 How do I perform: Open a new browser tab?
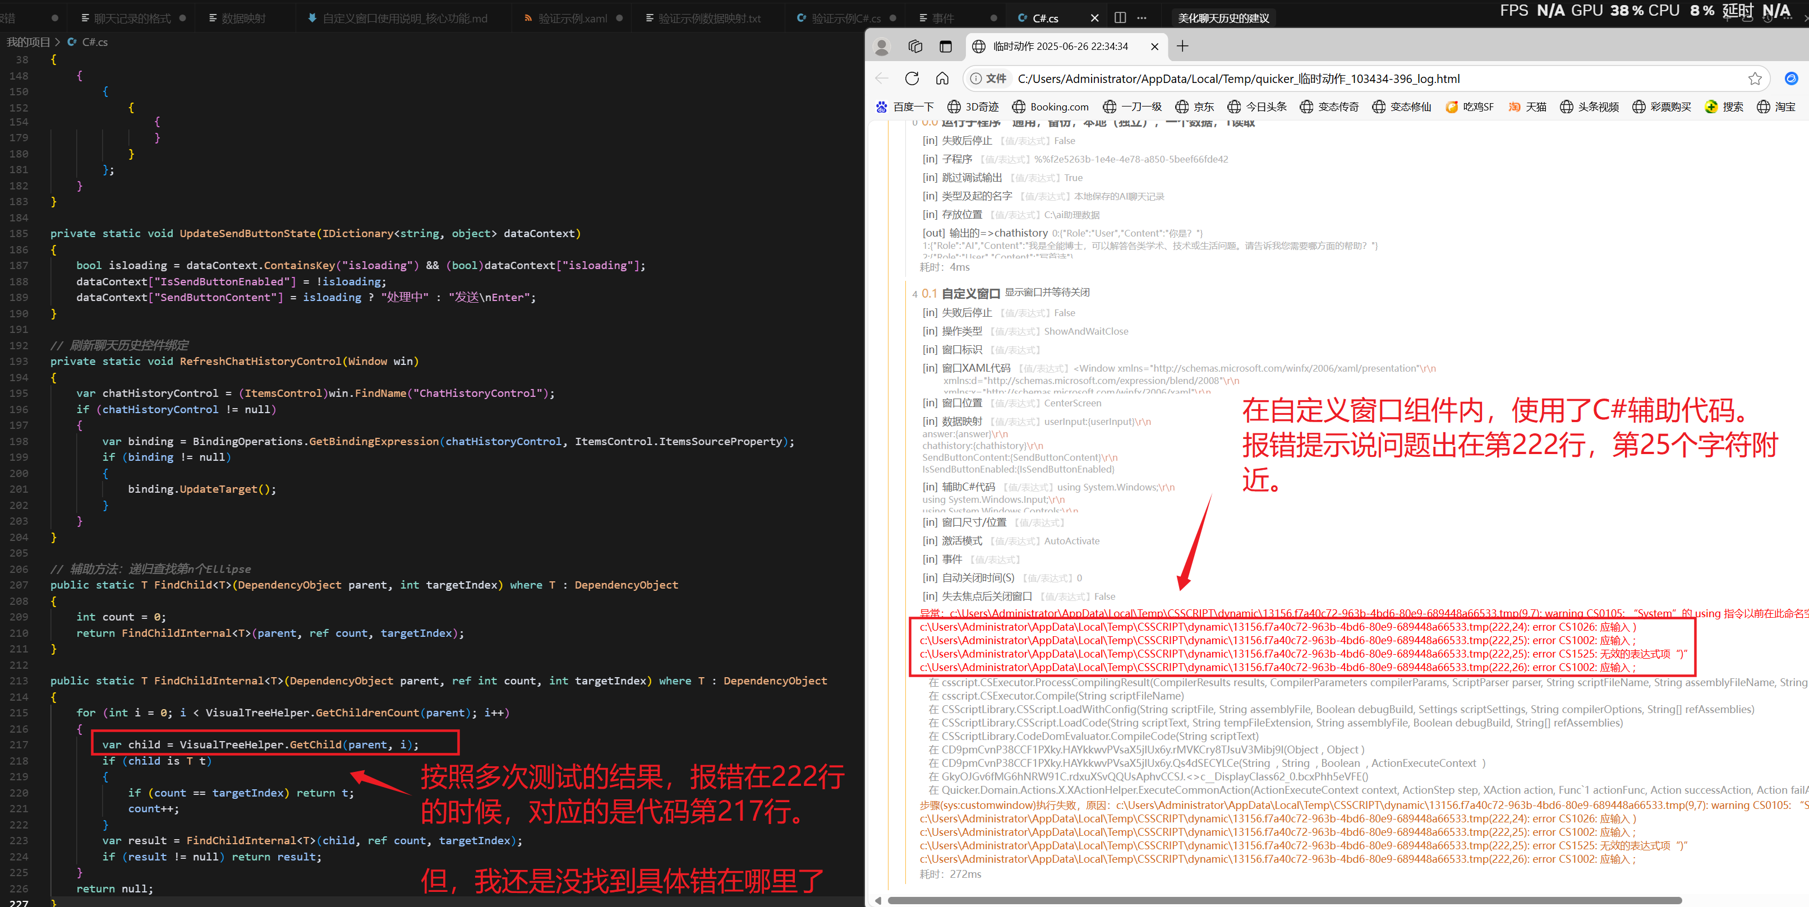pos(1182,47)
